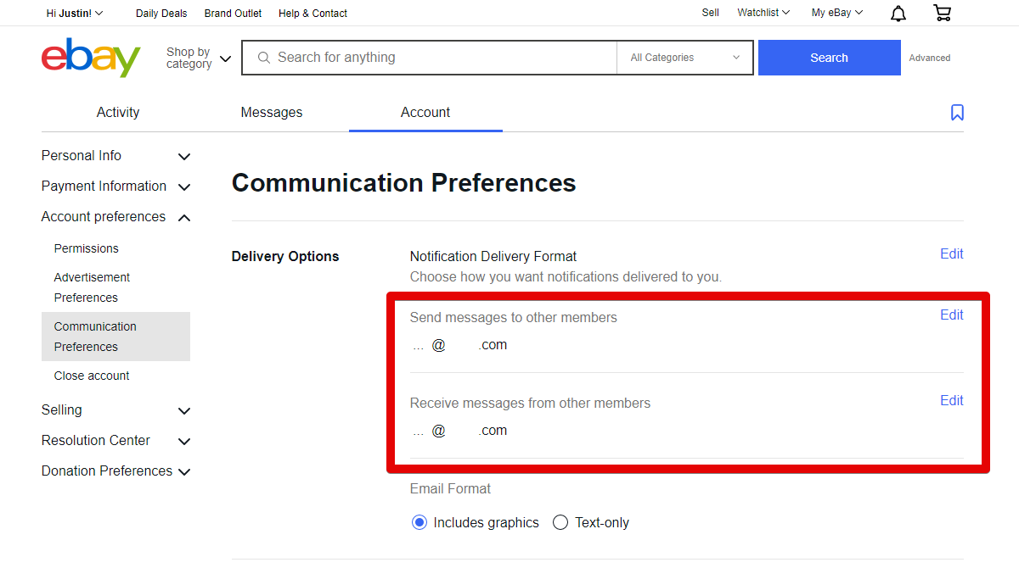Click the magnifier icon in search box
The height and width of the screenshot is (568, 1019).
pyautogui.click(x=263, y=58)
